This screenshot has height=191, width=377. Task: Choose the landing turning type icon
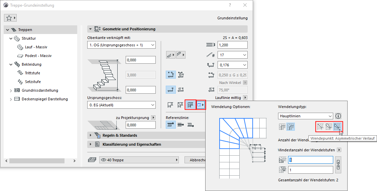click(x=170, y=105)
